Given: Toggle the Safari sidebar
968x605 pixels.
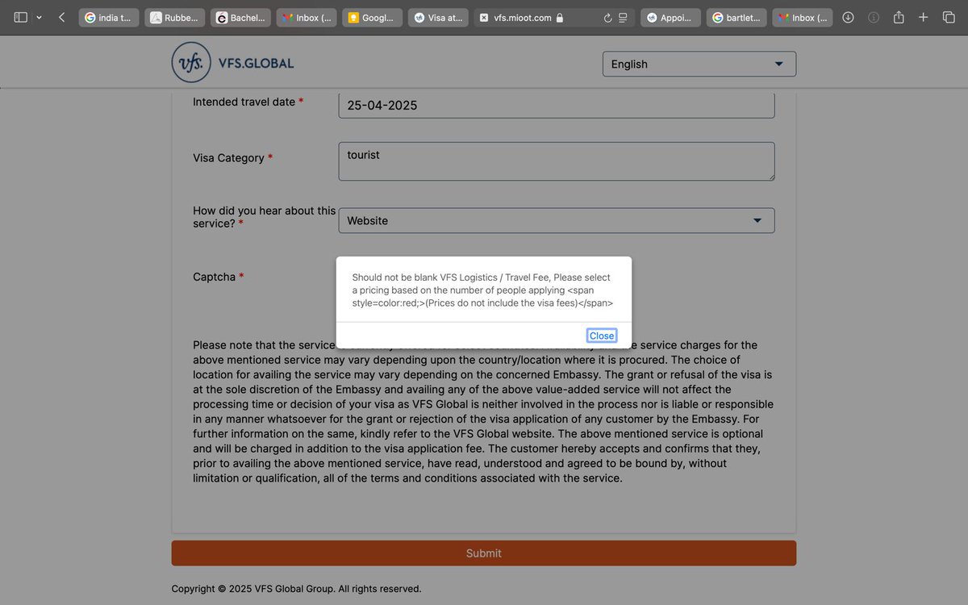Looking at the screenshot, I should click(x=21, y=17).
